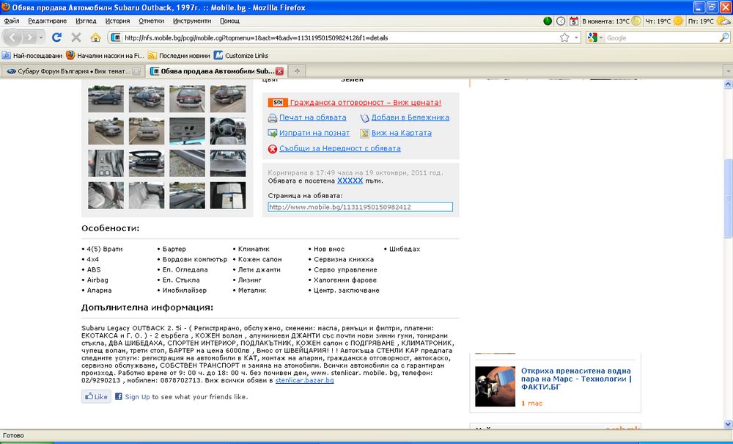The height and width of the screenshot is (444, 733).
Task: Click the SDI orange logo icon
Action: click(x=278, y=103)
